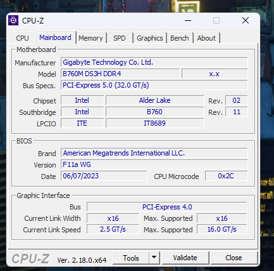Click the Manufacturer label
This screenshot has height=271, width=274.
pos(35,63)
